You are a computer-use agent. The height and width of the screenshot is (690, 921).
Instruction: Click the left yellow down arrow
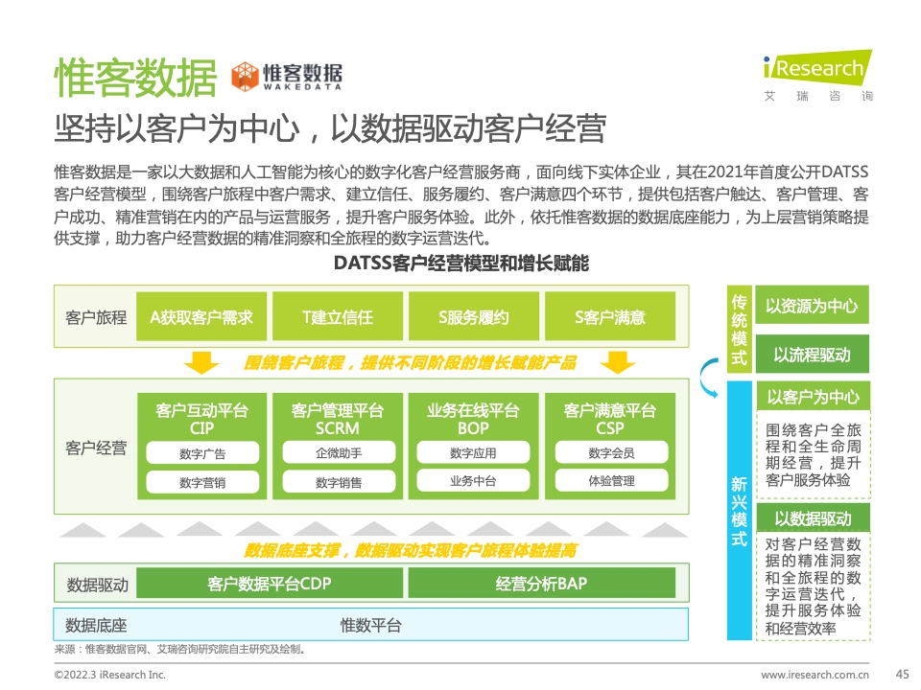[x=201, y=362]
